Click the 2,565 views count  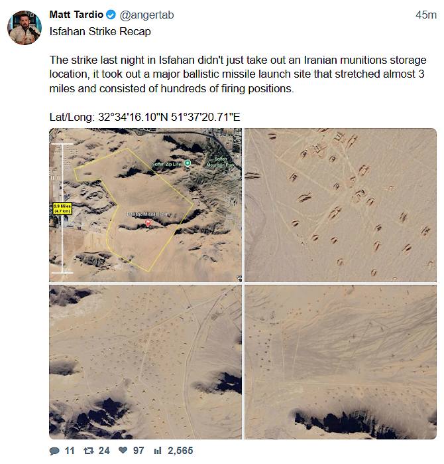click(180, 451)
